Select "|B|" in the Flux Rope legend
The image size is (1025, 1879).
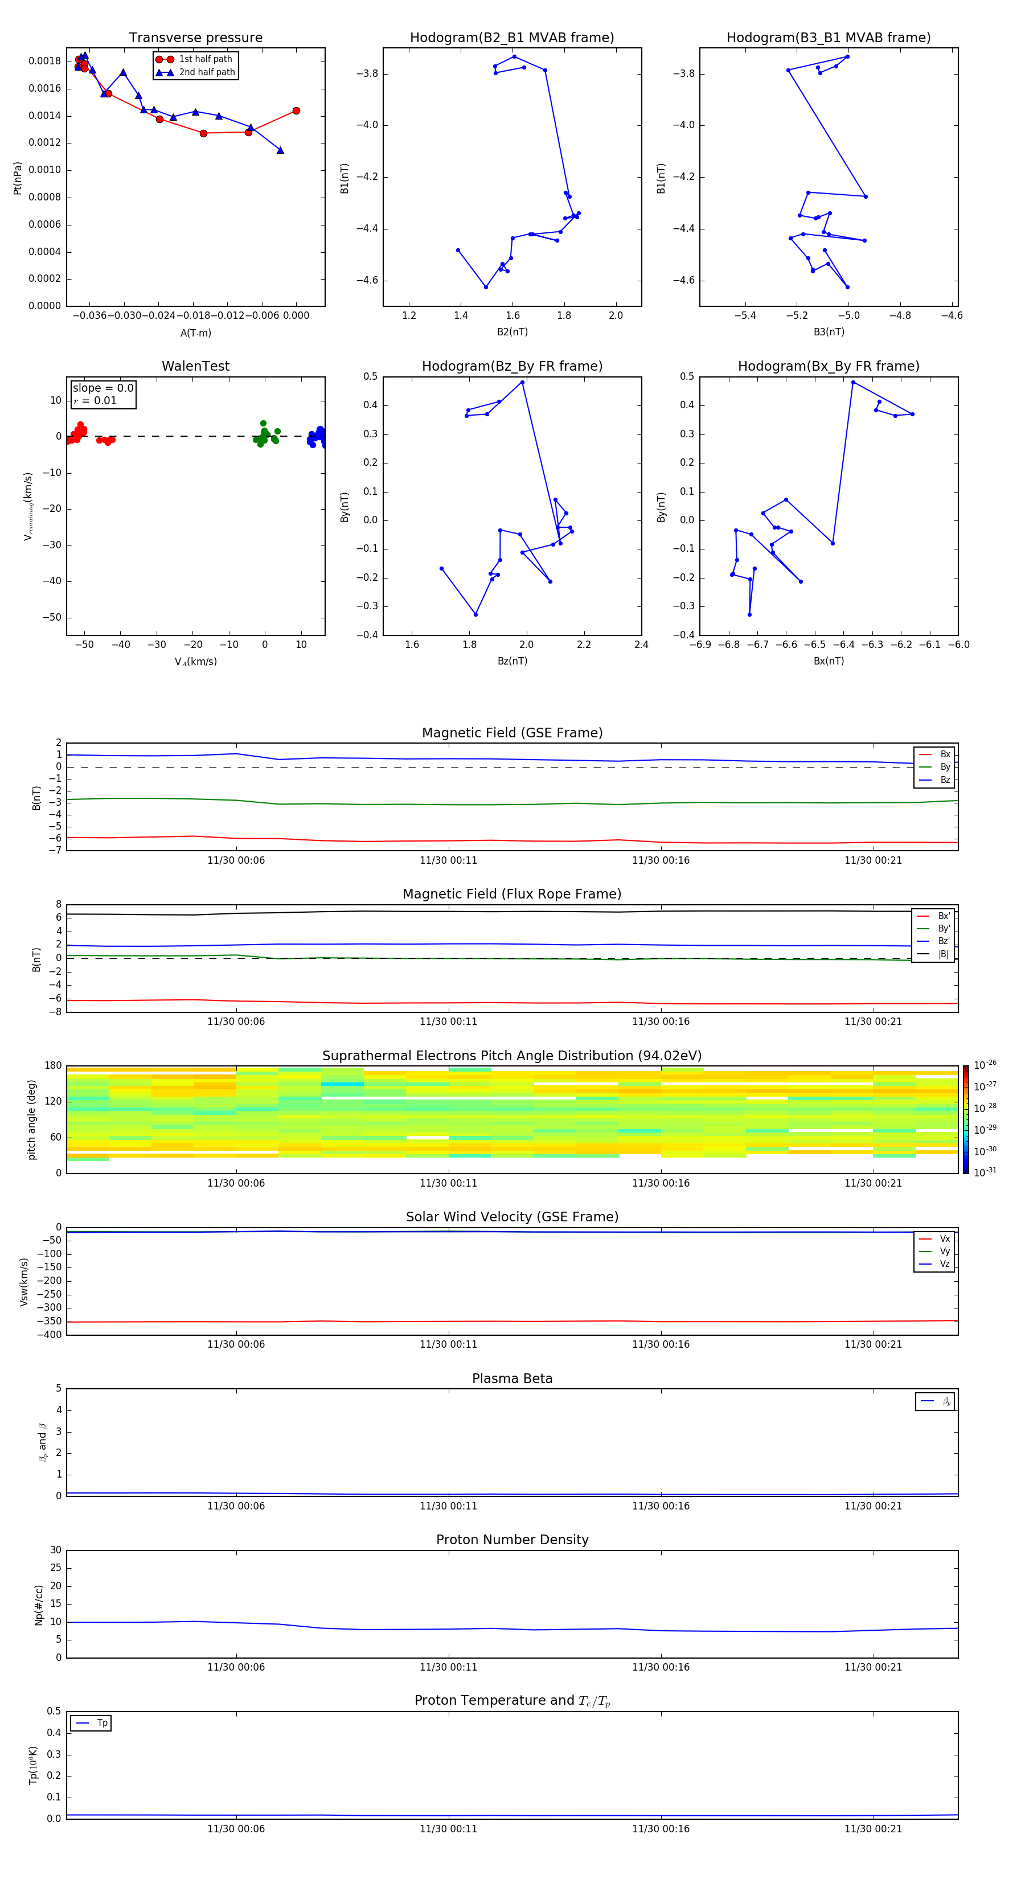coord(934,954)
